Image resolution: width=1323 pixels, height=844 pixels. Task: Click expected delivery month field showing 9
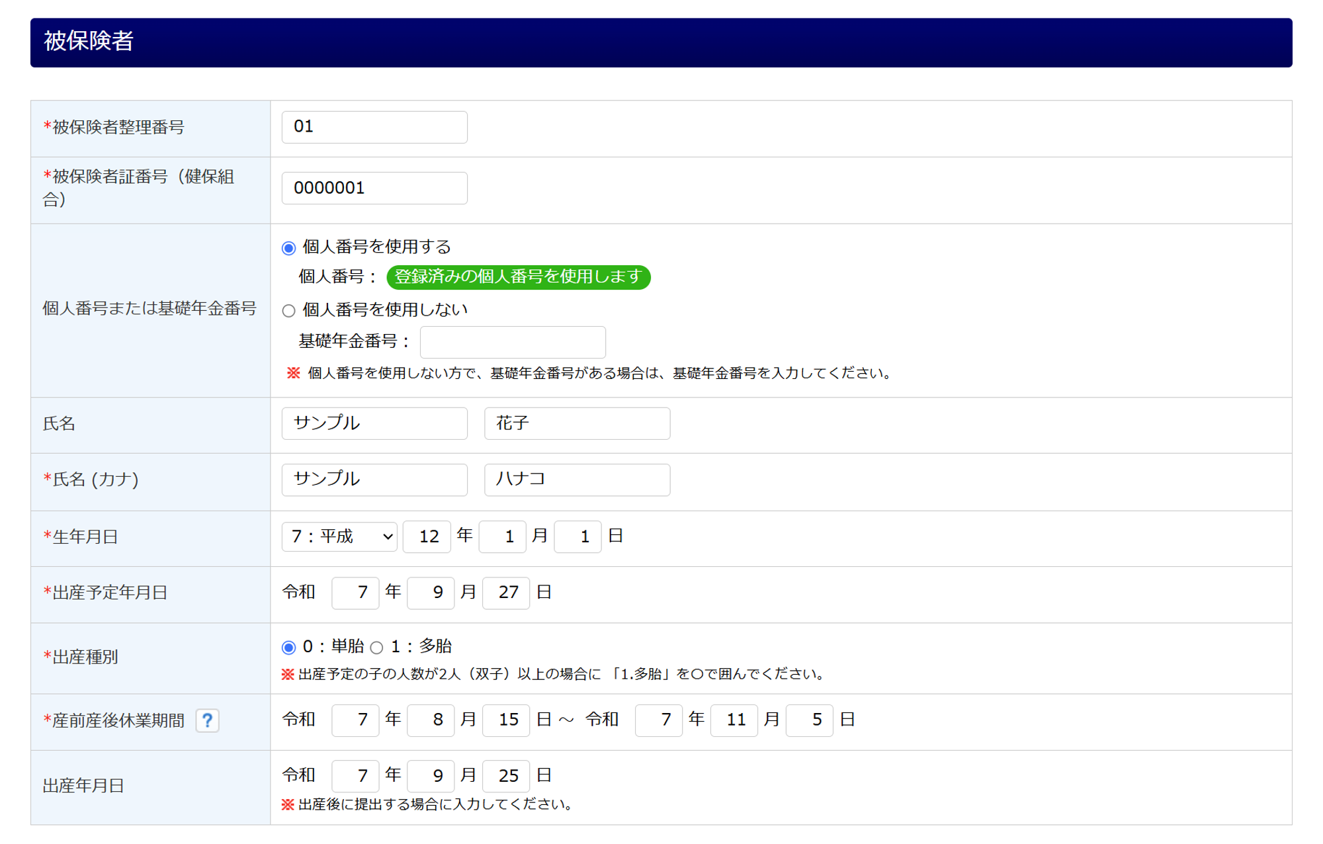[x=431, y=593]
